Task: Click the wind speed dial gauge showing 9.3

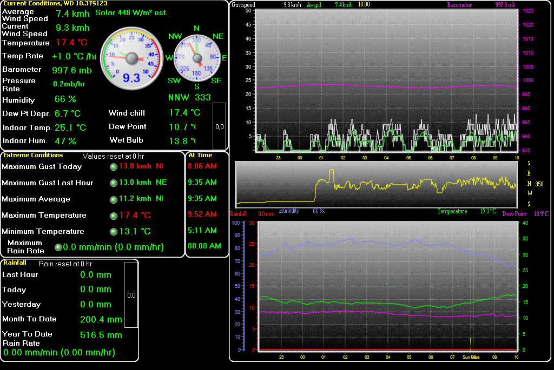Action: click(x=131, y=58)
